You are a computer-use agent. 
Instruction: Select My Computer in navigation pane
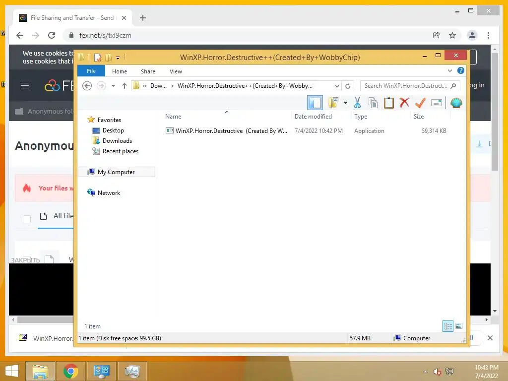(116, 172)
